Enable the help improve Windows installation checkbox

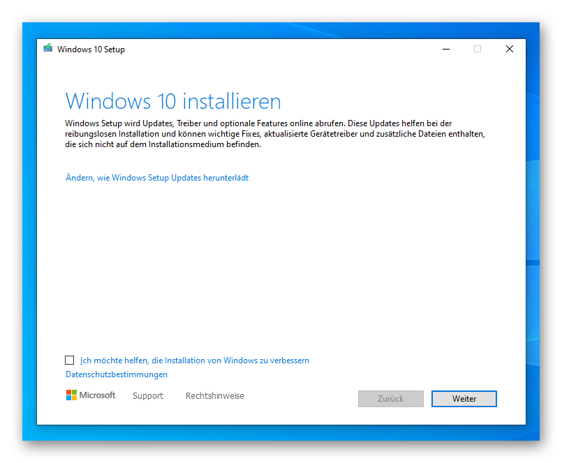pyautogui.click(x=70, y=360)
